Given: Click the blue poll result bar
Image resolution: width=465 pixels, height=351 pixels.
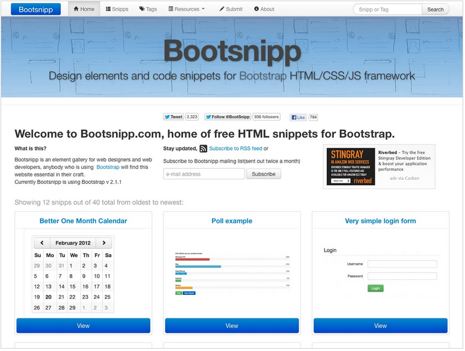Looking at the screenshot, I should point(198,266).
